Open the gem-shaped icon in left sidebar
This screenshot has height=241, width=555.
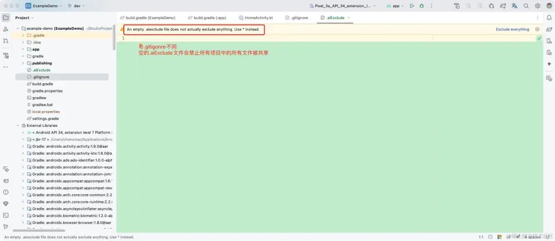coord(6,204)
